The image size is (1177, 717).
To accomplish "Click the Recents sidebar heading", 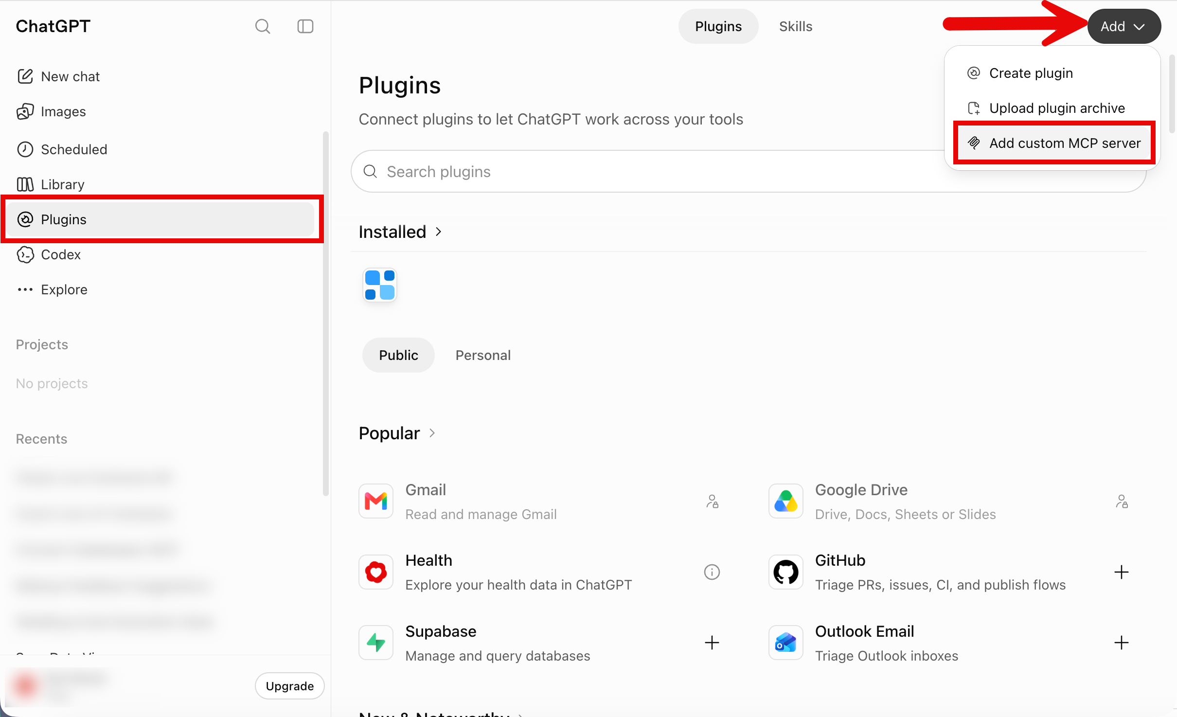I will [41, 439].
